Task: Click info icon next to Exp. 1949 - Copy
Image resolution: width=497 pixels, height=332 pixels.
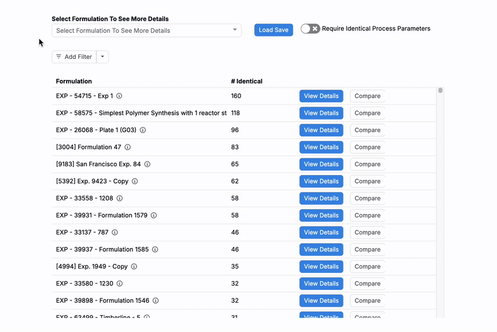Action: [x=134, y=267]
